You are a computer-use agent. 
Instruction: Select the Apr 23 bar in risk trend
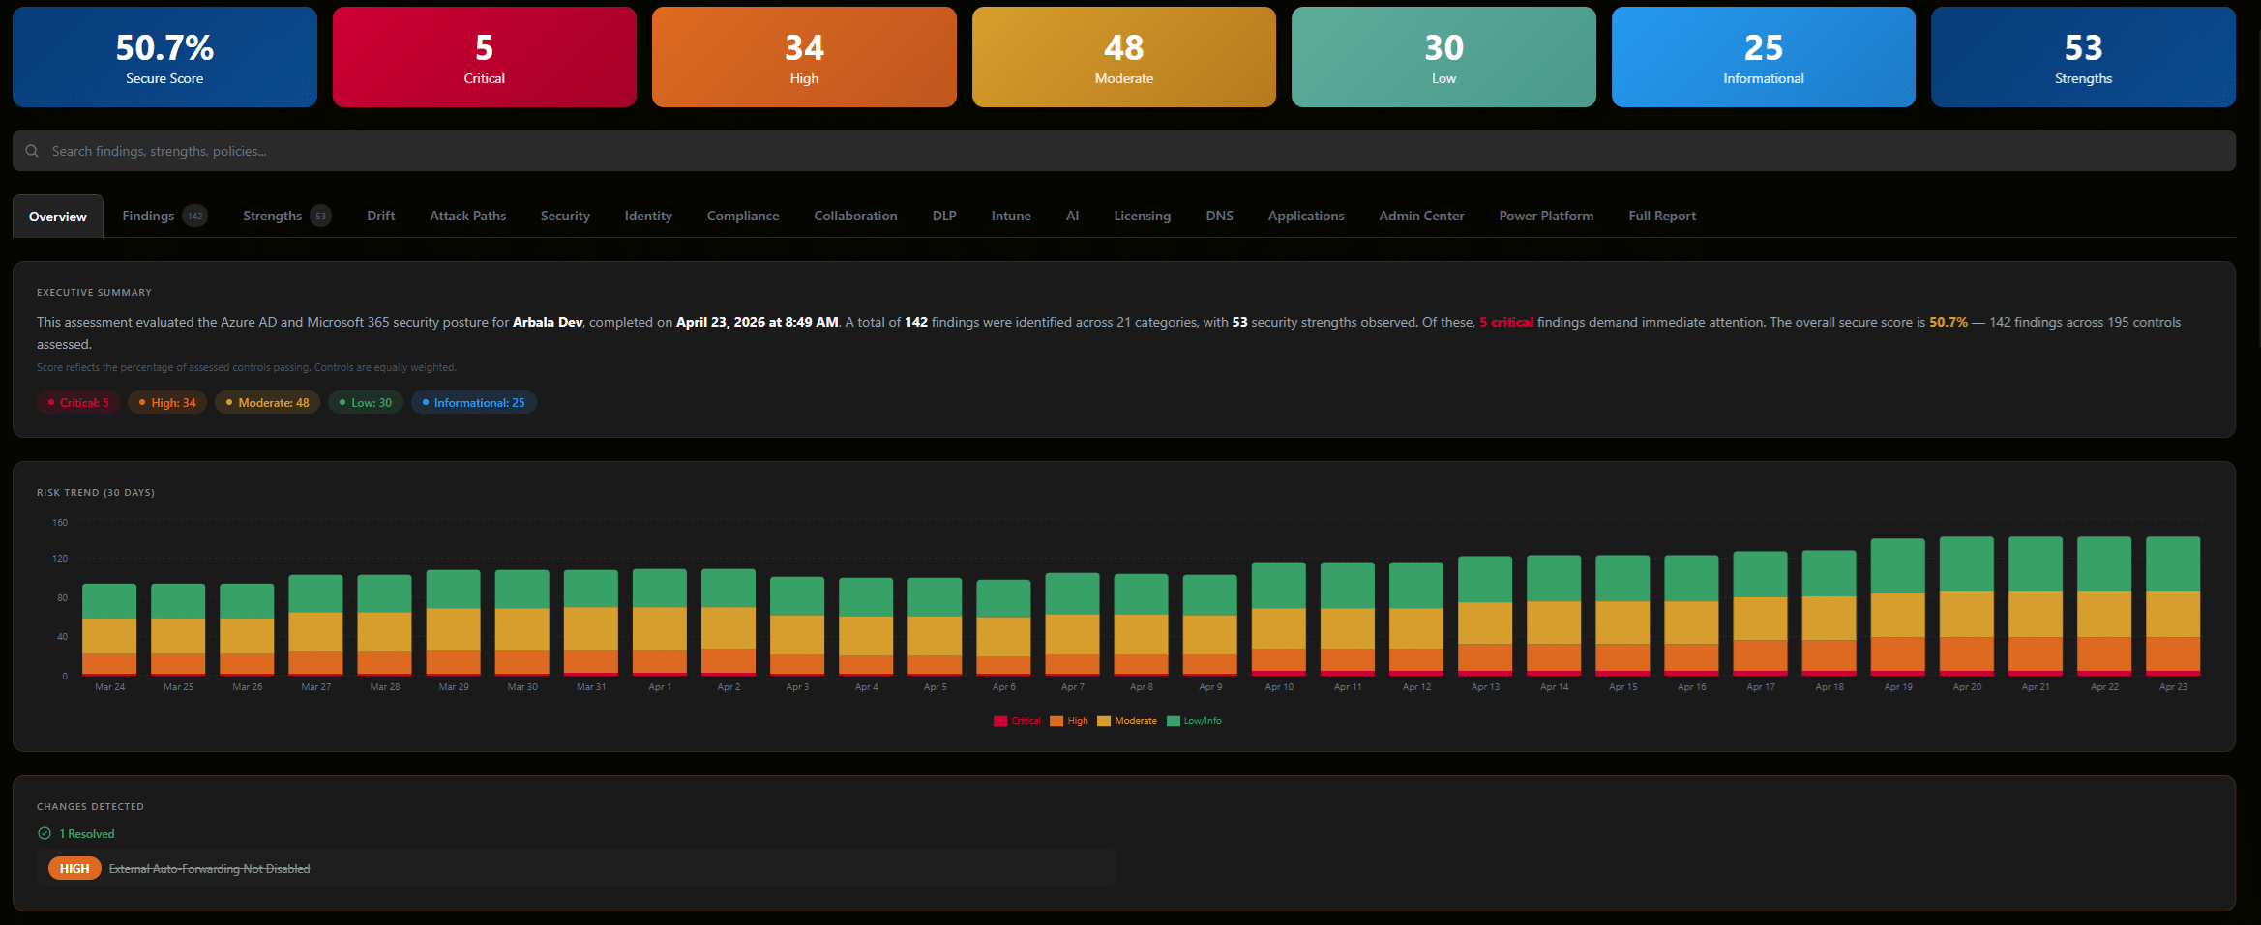tap(2172, 609)
